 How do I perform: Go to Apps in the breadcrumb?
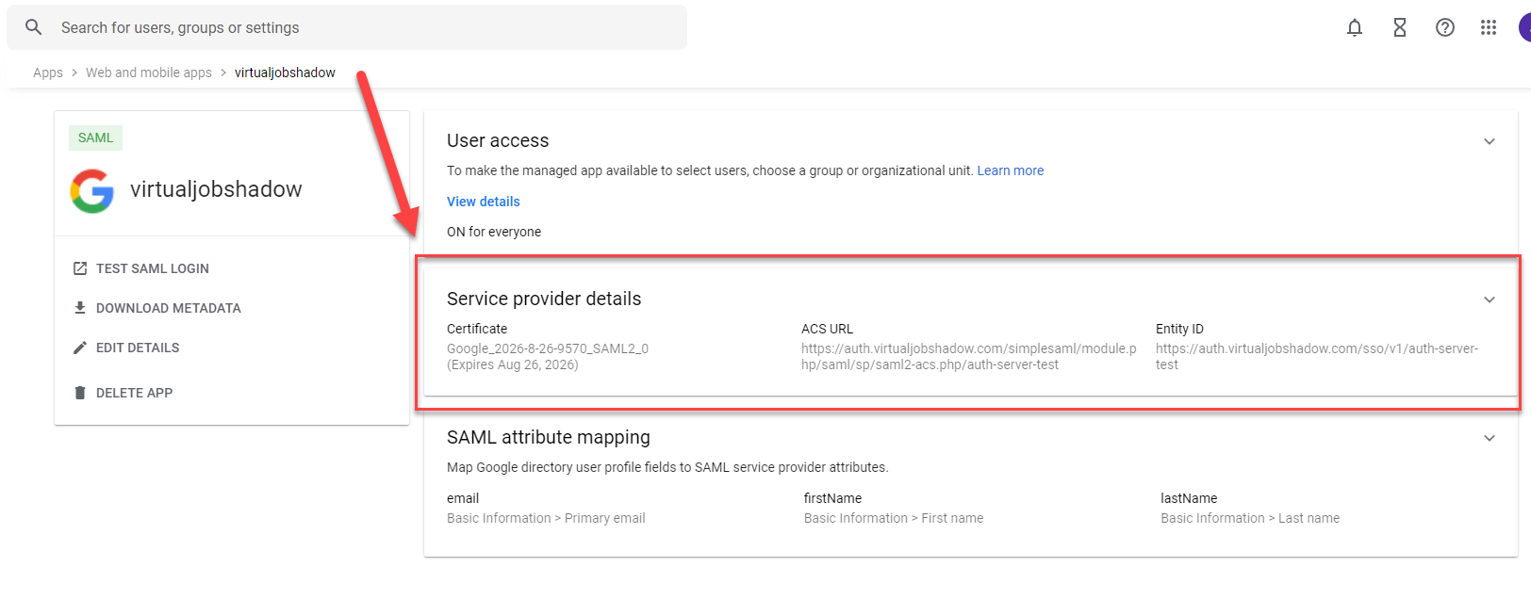(48, 73)
